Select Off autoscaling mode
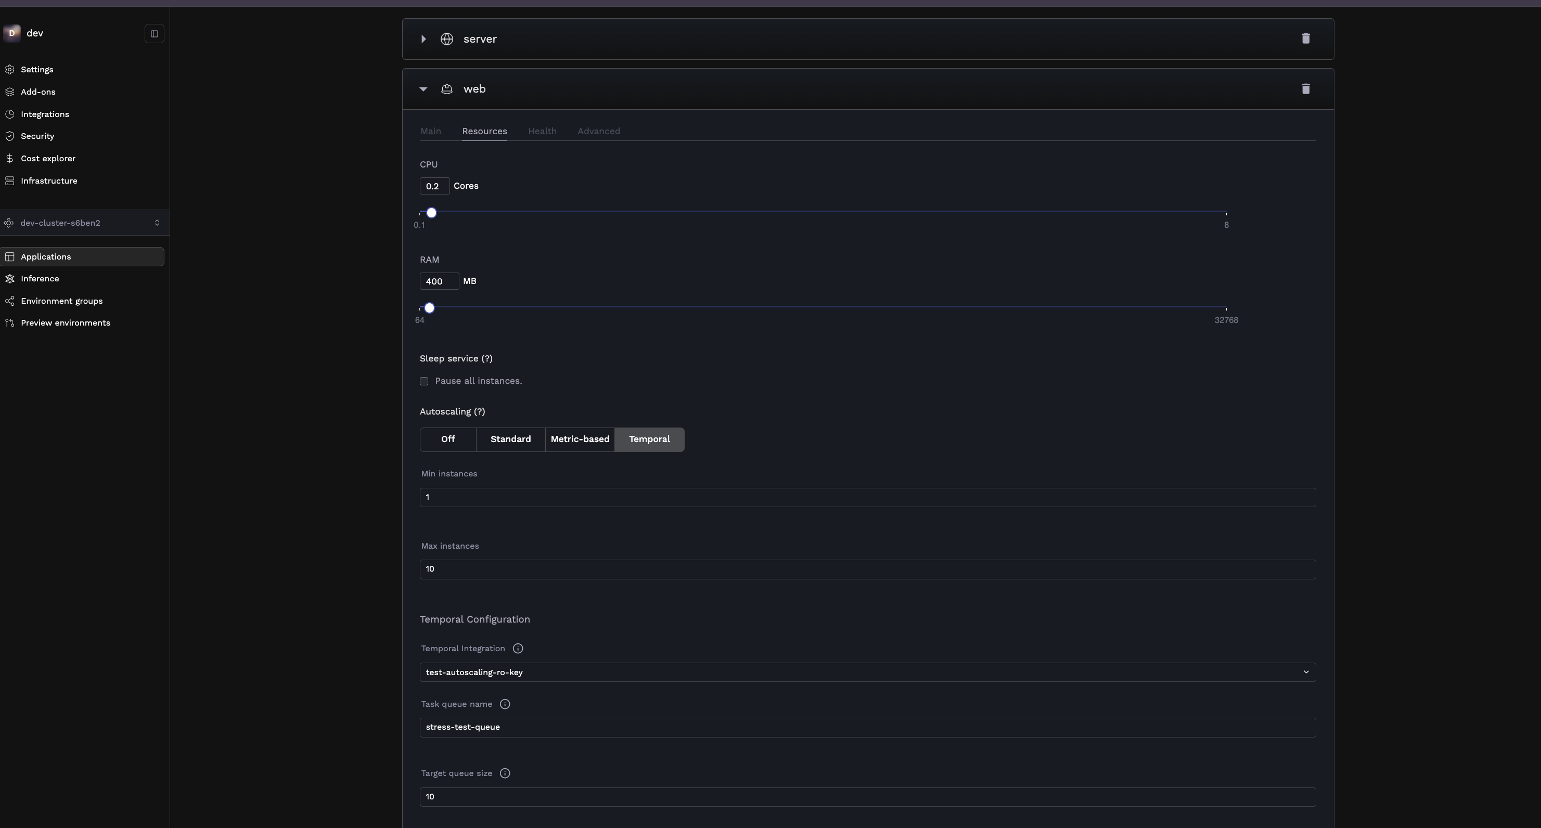Image resolution: width=1541 pixels, height=828 pixels. click(x=447, y=439)
